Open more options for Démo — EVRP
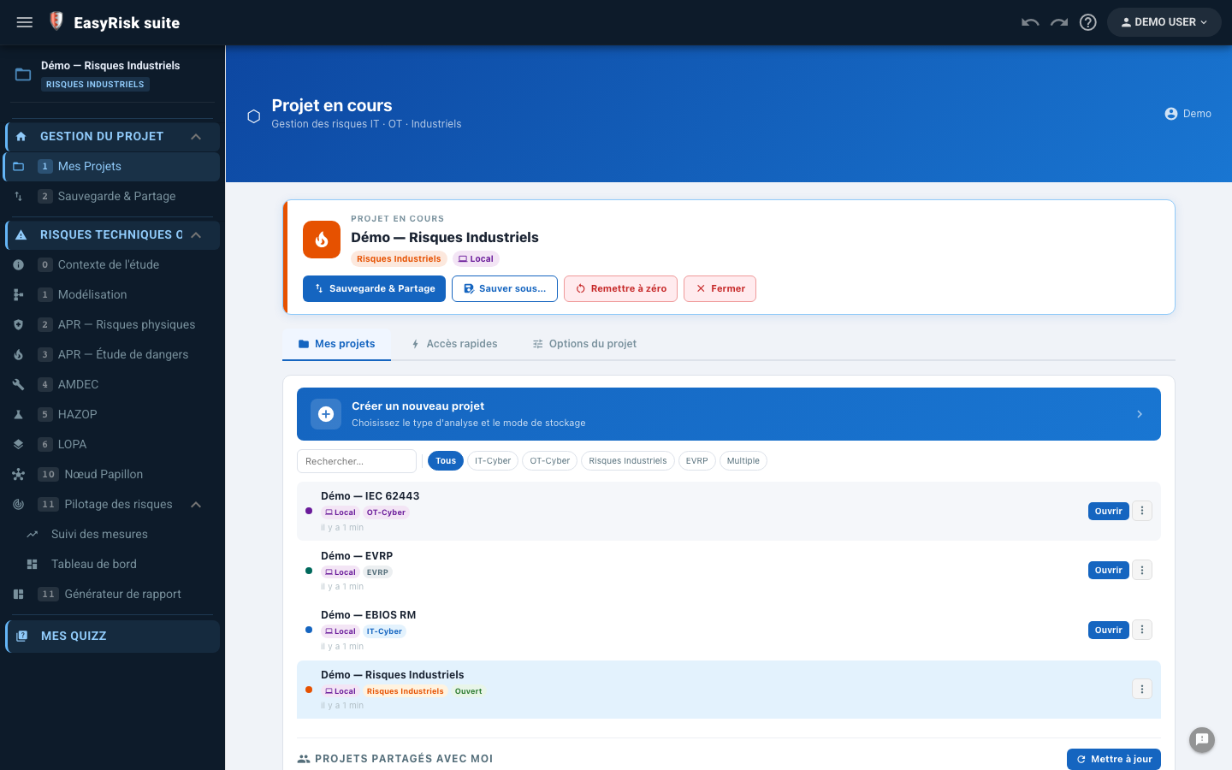The image size is (1232, 770). (x=1142, y=571)
